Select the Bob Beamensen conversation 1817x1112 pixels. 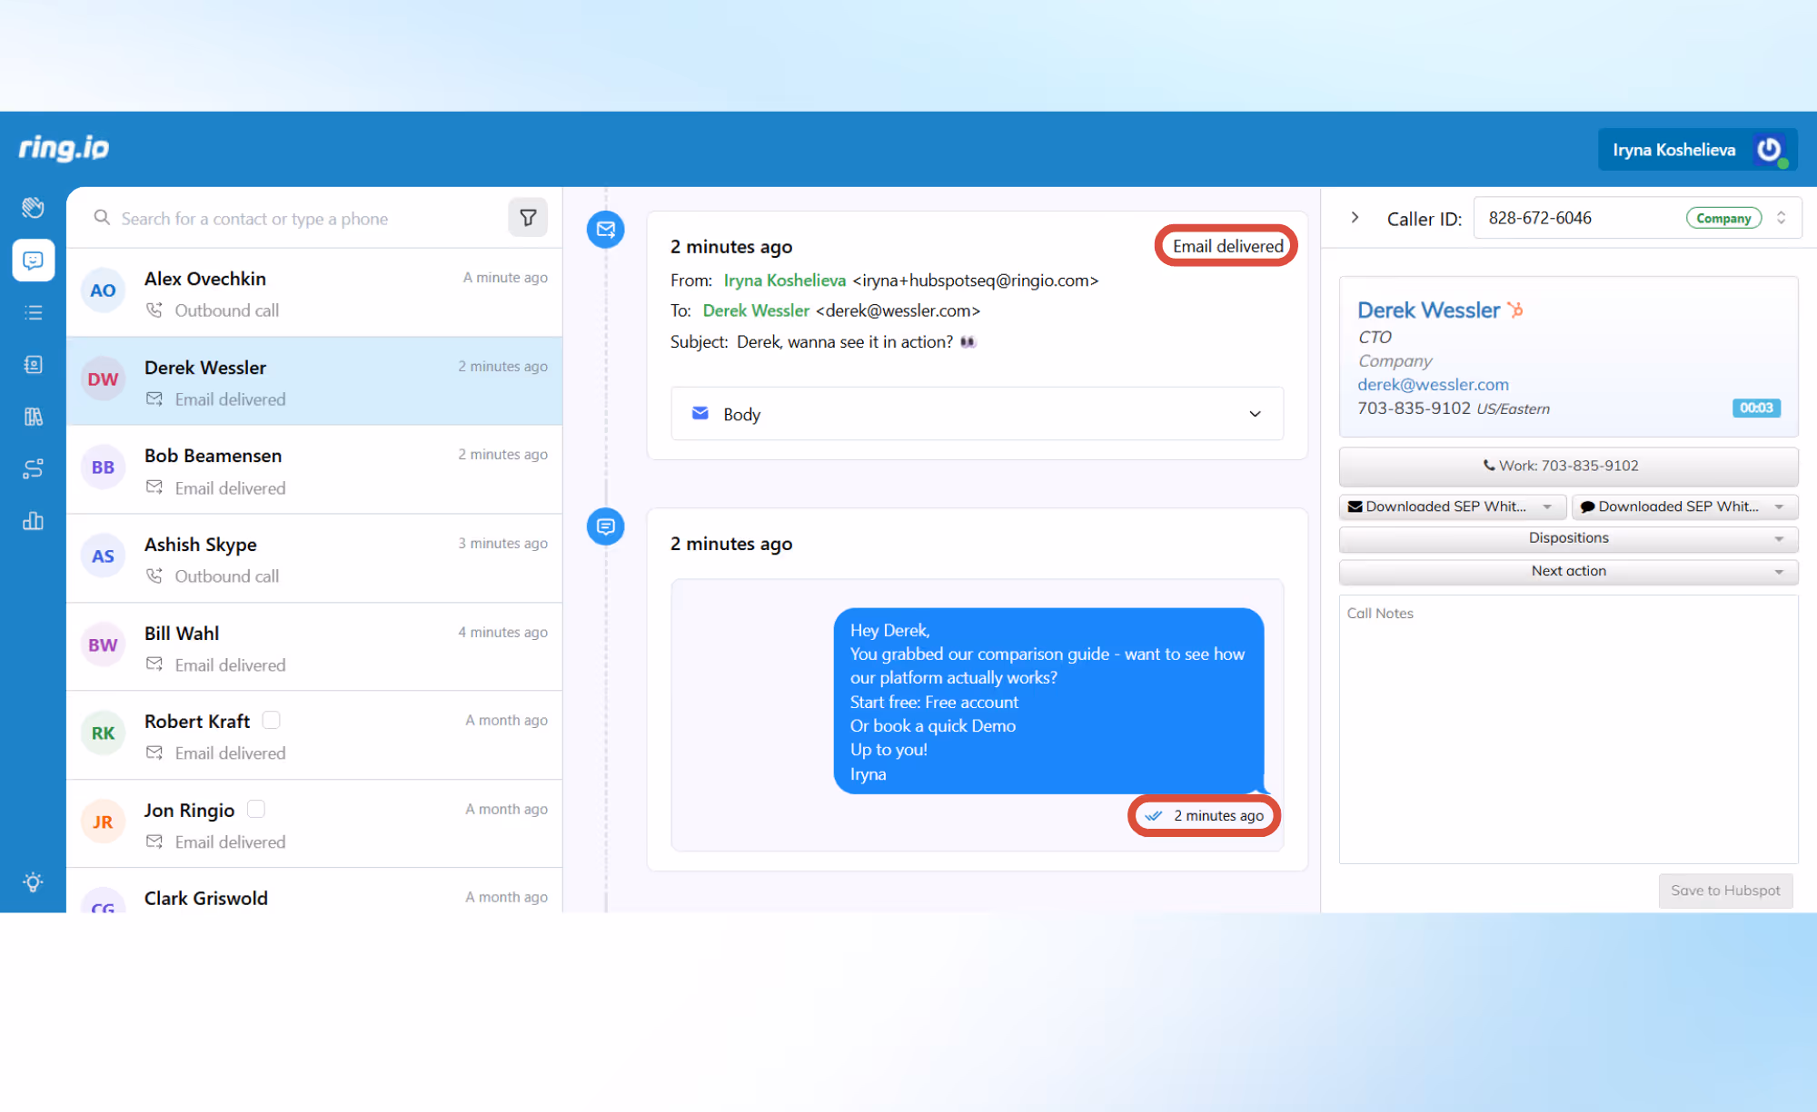pos(314,470)
